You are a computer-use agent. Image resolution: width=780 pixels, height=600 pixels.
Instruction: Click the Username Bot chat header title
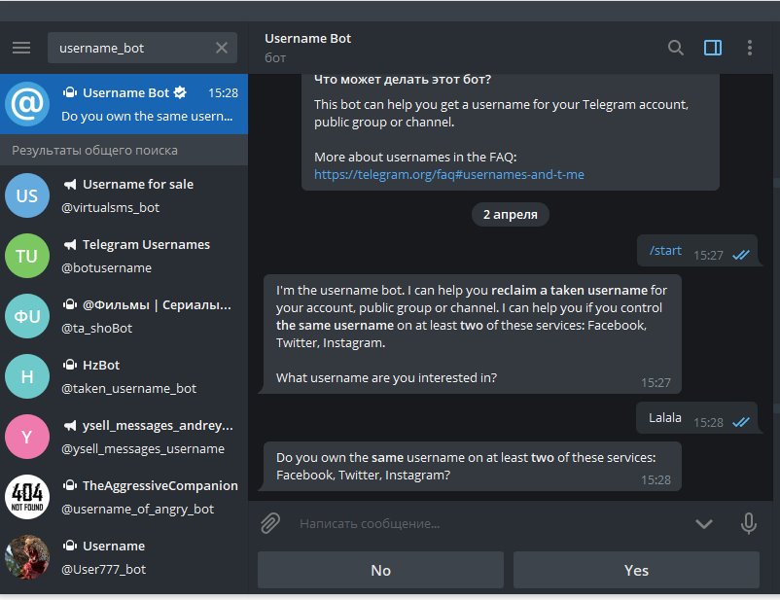pyautogui.click(x=308, y=39)
